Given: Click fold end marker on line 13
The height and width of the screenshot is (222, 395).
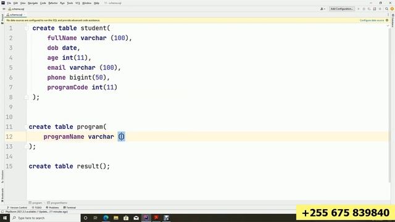Looking at the screenshot, I should coord(26,147).
